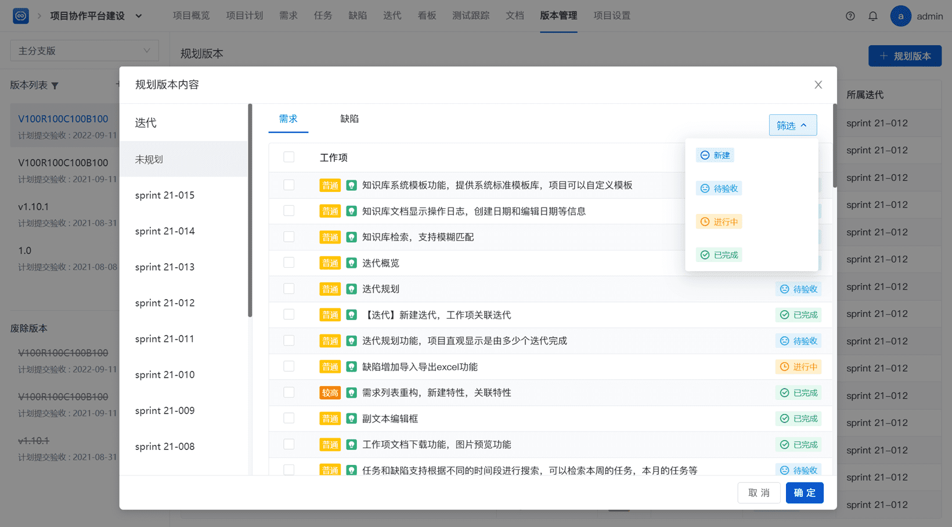Open the 项目概览 navigation tab
952x527 pixels.
192,16
